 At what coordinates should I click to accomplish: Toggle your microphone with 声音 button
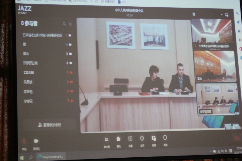(x=24, y=141)
